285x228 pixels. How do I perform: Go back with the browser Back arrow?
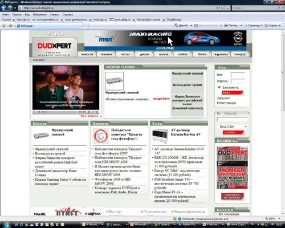[3, 8]
